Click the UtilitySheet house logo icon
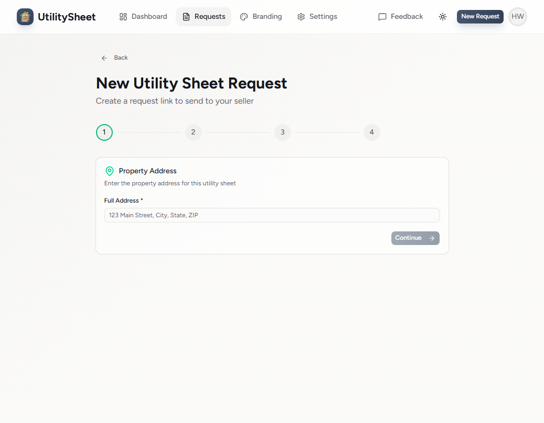Screen dimensions: 544x423 click(25, 16)
